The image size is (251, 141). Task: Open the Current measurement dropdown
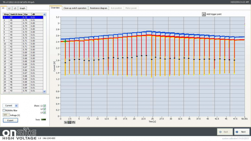[11, 105]
